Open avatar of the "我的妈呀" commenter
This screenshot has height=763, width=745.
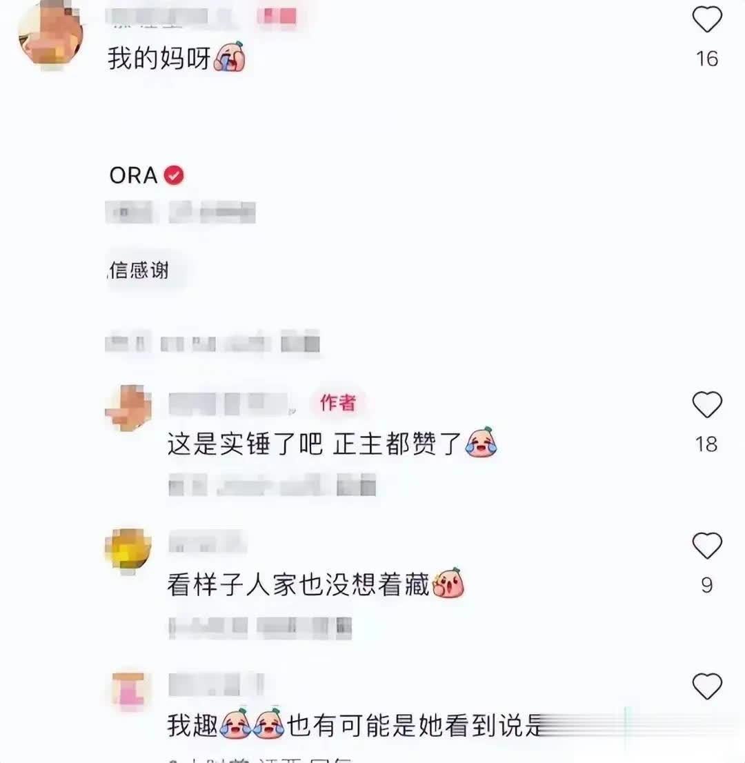pyautogui.click(x=50, y=33)
